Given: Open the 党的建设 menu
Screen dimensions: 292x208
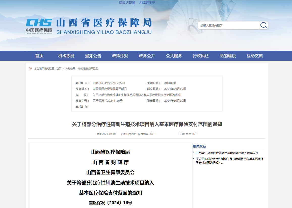Looking at the screenshot, I should [228, 56].
